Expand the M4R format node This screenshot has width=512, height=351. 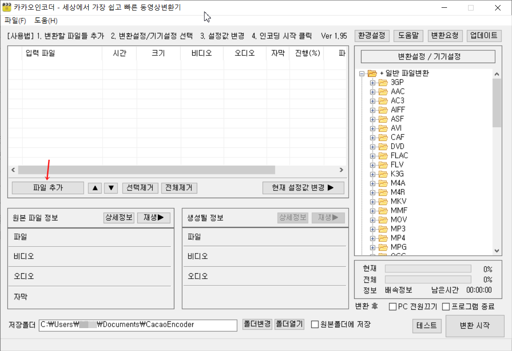pyautogui.click(x=372, y=192)
